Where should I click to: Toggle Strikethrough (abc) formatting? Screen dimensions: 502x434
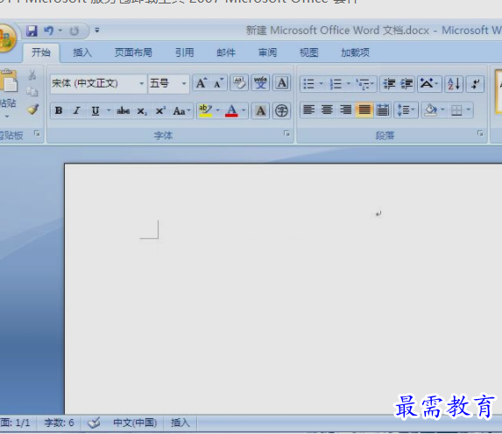tap(124, 111)
